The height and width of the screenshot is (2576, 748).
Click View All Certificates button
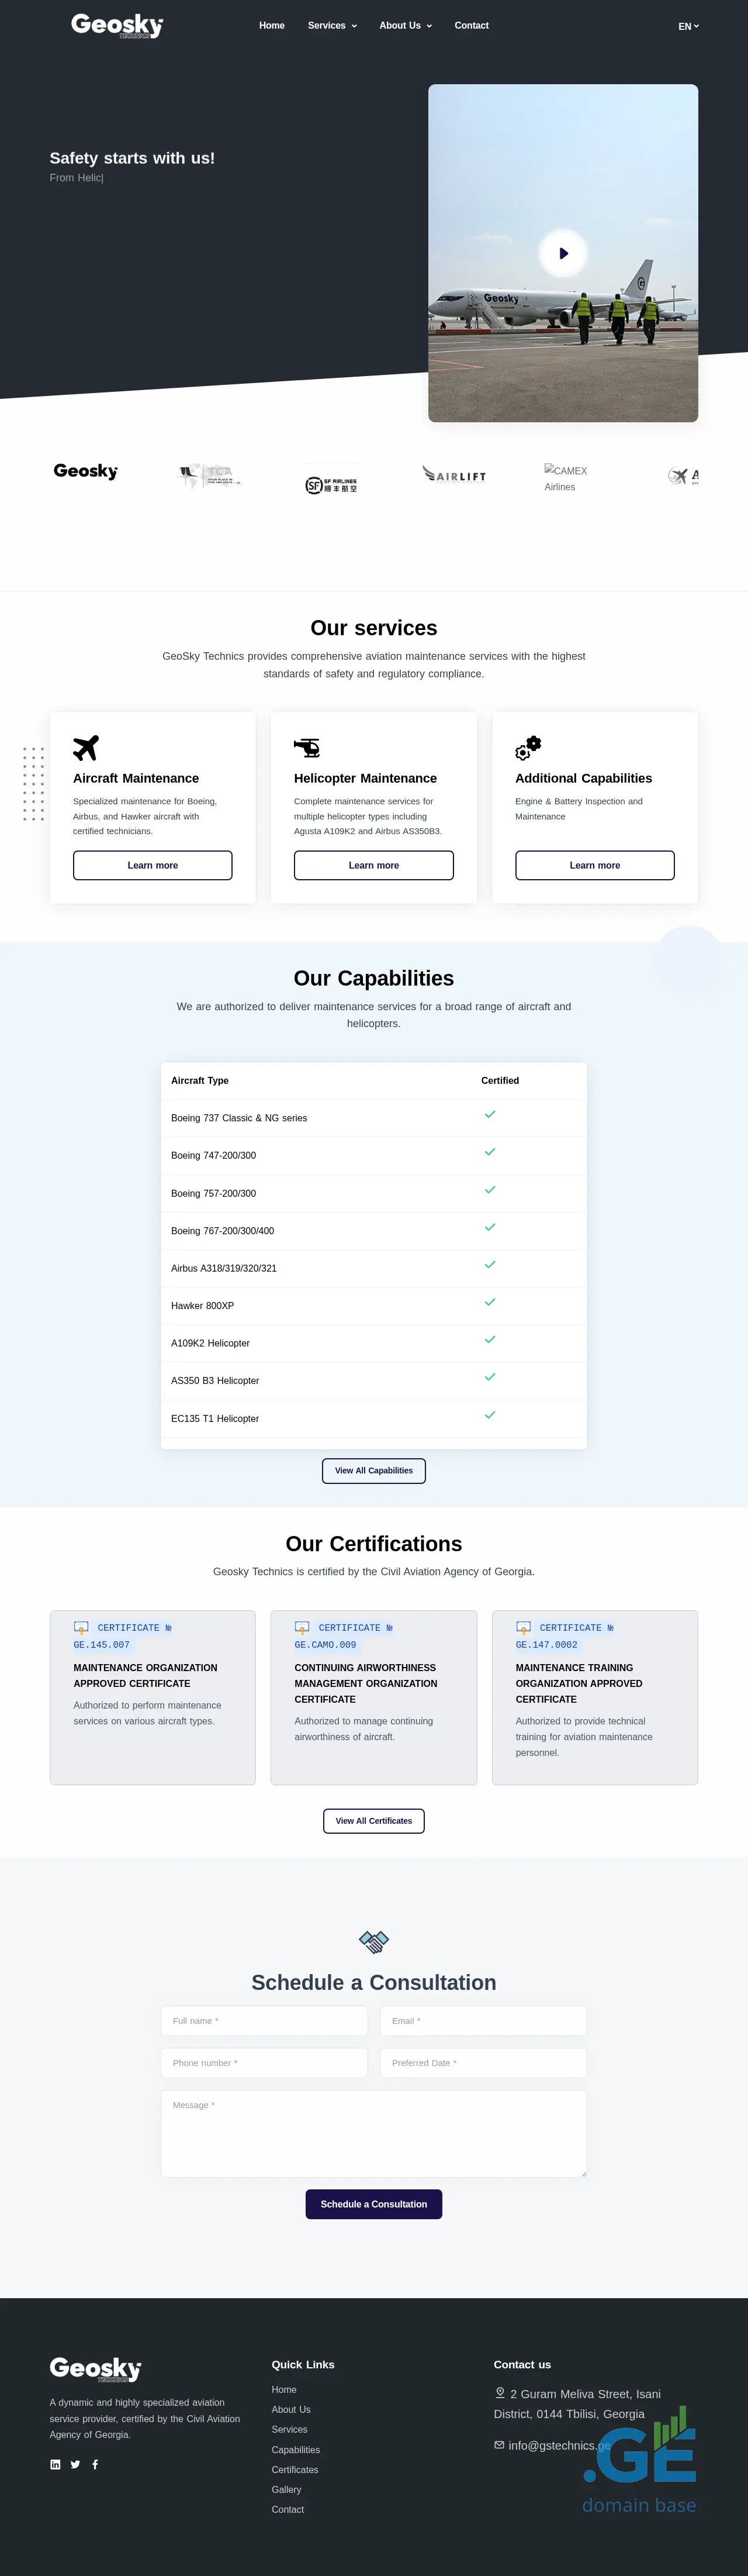click(373, 1820)
